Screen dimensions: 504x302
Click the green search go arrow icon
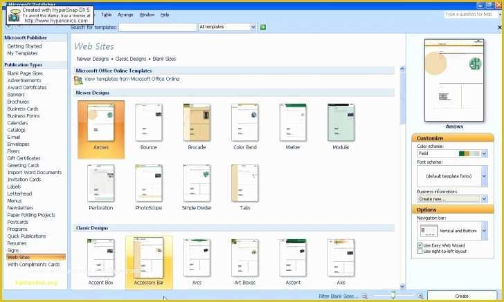tap(263, 27)
